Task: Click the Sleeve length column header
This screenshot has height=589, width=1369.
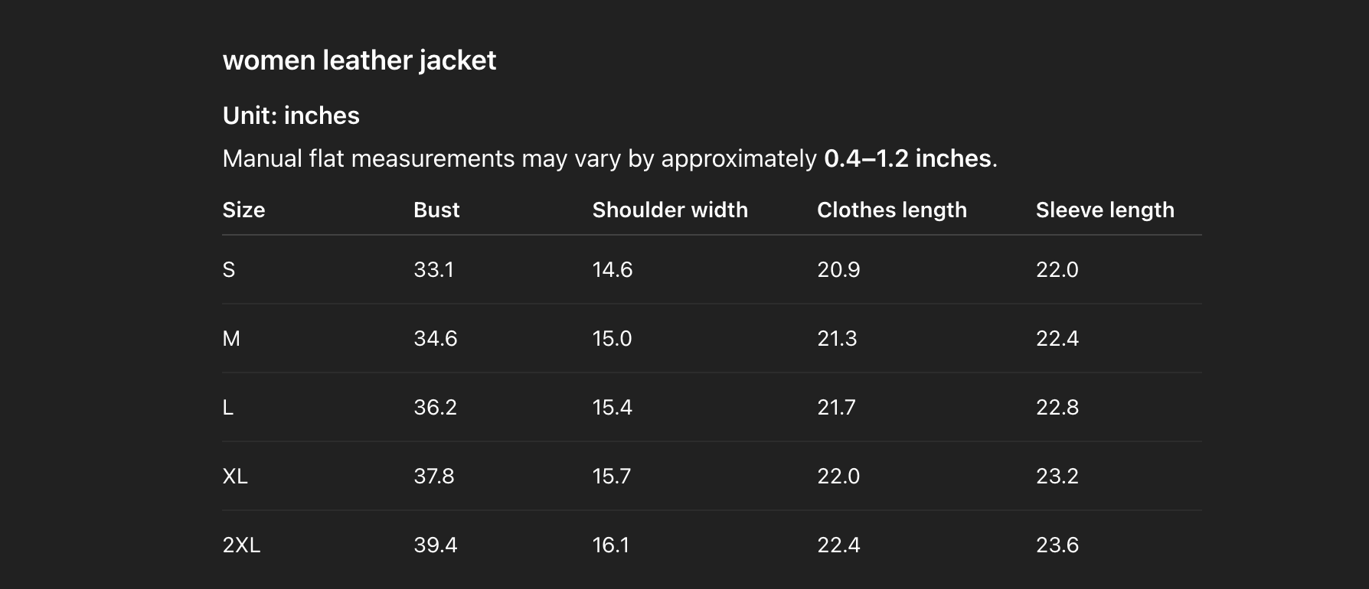Action: click(x=1105, y=210)
